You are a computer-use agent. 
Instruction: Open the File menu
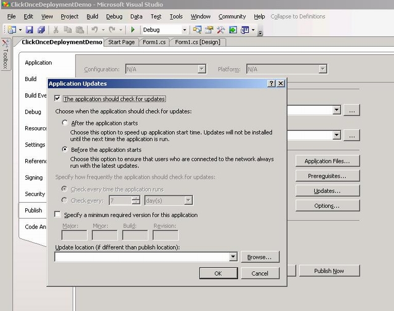click(x=11, y=17)
